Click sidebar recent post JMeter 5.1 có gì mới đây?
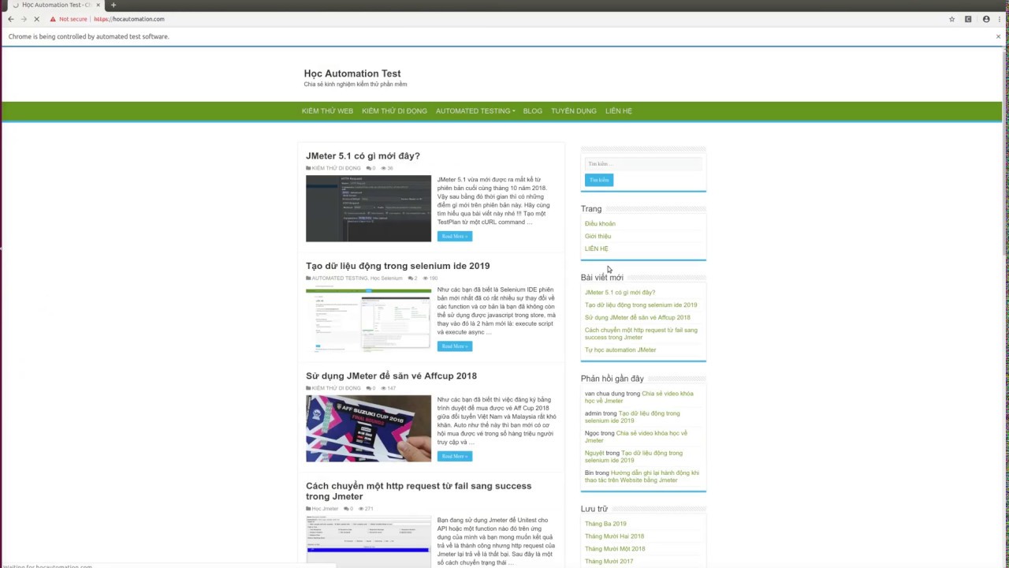The width and height of the screenshot is (1009, 568). (x=620, y=293)
